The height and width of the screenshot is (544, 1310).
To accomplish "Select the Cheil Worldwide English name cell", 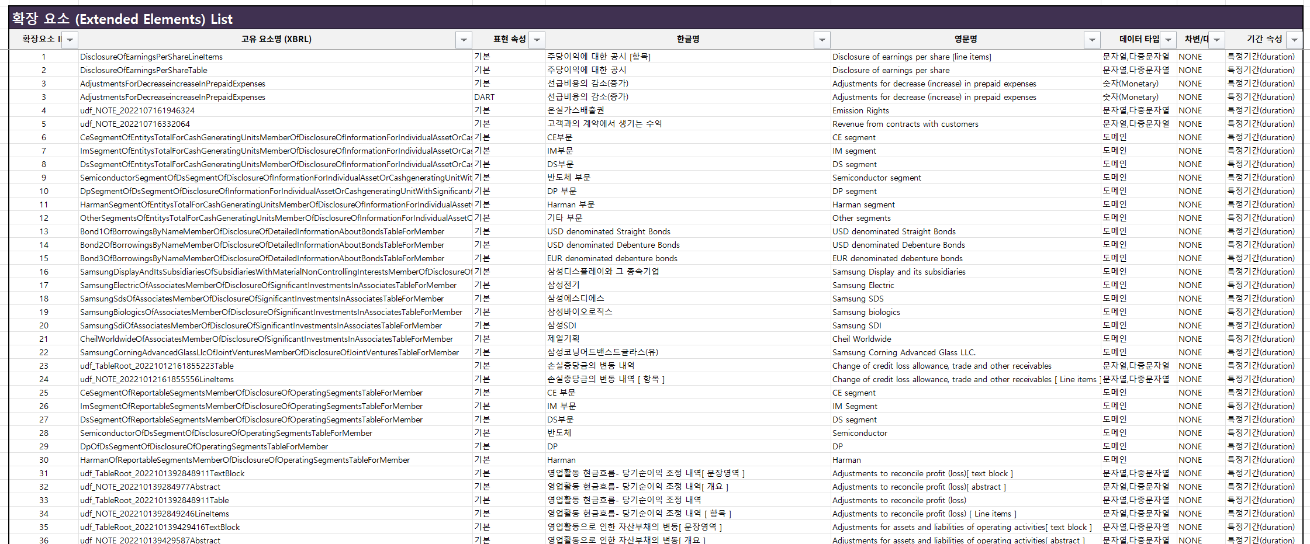I will click(x=862, y=339).
